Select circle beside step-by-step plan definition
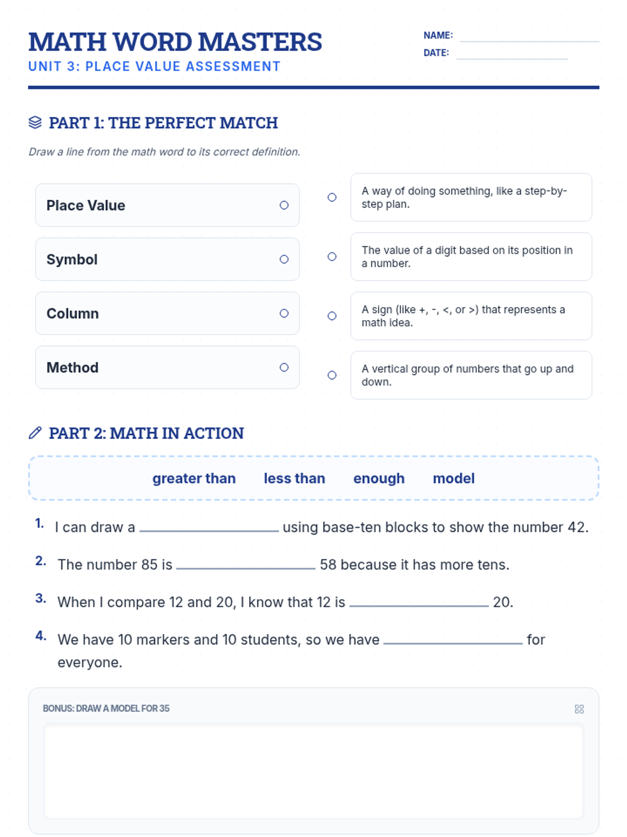Viewport: 627px width, 837px height. click(332, 197)
